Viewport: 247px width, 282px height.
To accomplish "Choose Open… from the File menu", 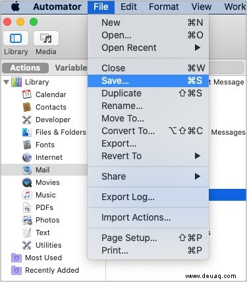I will 148,35.
